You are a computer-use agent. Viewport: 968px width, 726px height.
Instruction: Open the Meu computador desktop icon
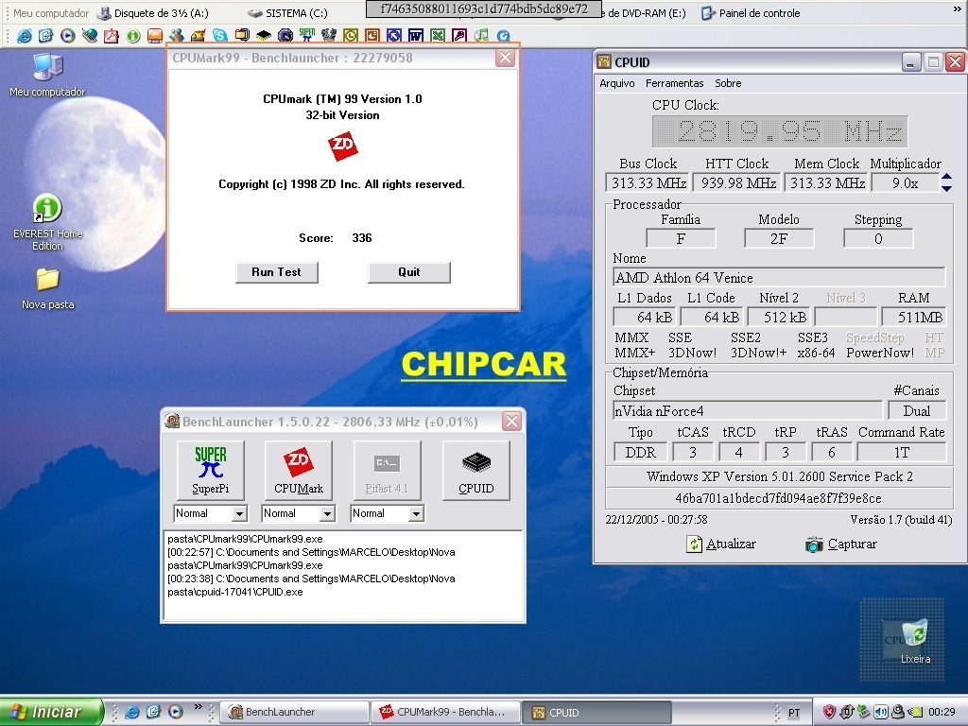point(47,76)
